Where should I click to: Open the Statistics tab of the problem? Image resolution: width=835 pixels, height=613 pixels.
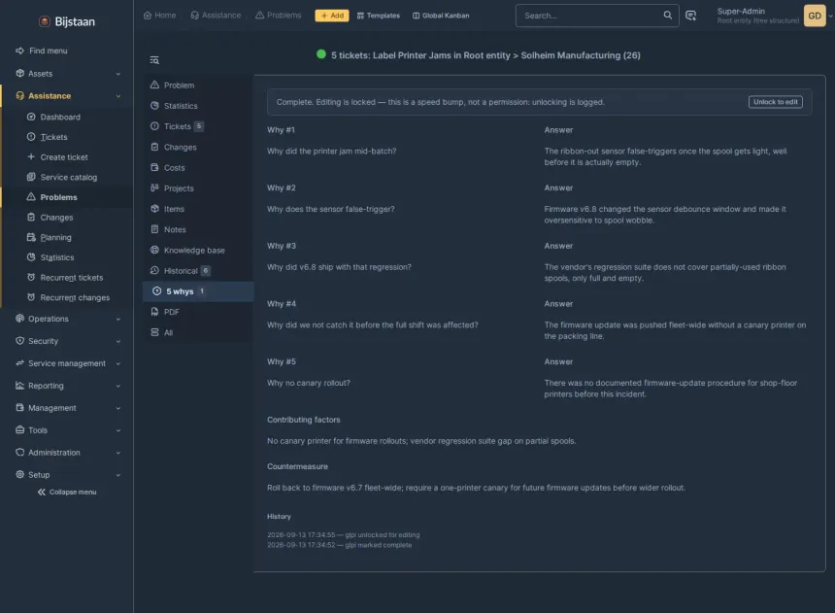(197, 106)
